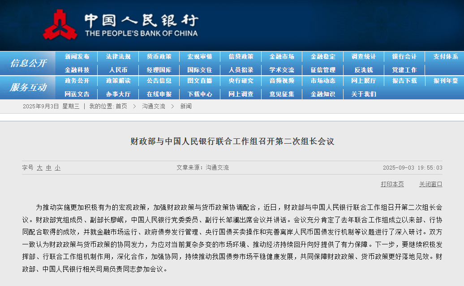Click the 服务互动 section header

point(28,87)
